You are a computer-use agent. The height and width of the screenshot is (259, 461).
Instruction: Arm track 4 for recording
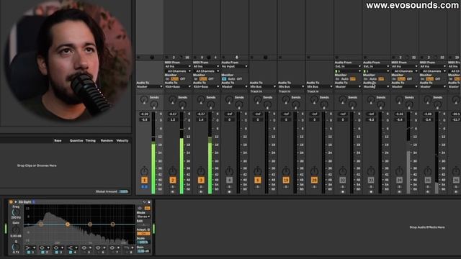tap(229, 192)
